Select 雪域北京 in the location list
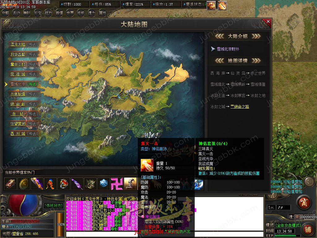Image resolution: width=317 pixels, height=238 pixels. (x=18, y=84)
